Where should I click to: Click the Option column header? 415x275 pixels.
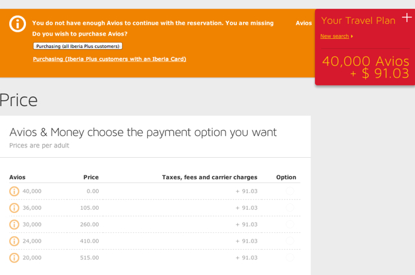click(x=286, y=177)
